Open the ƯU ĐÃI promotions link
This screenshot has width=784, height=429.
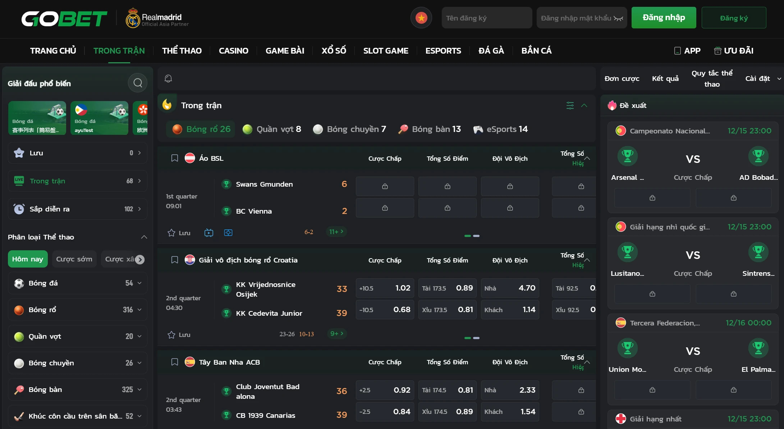click(x=734, y=51)
